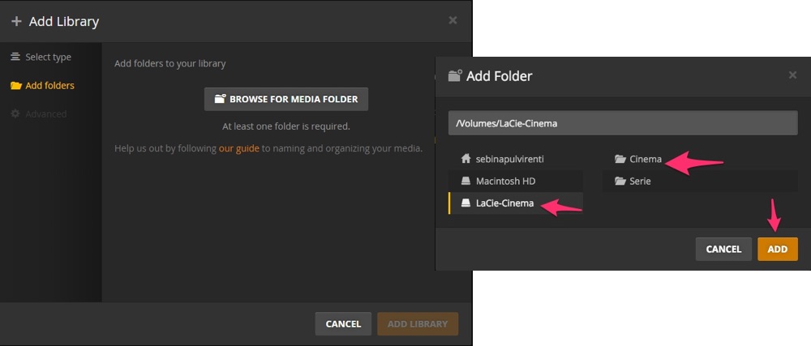Viewport: 811px width, 346px height.
Task: Close the Add Folder dialog with X
Action: click(x=792, y=75)
